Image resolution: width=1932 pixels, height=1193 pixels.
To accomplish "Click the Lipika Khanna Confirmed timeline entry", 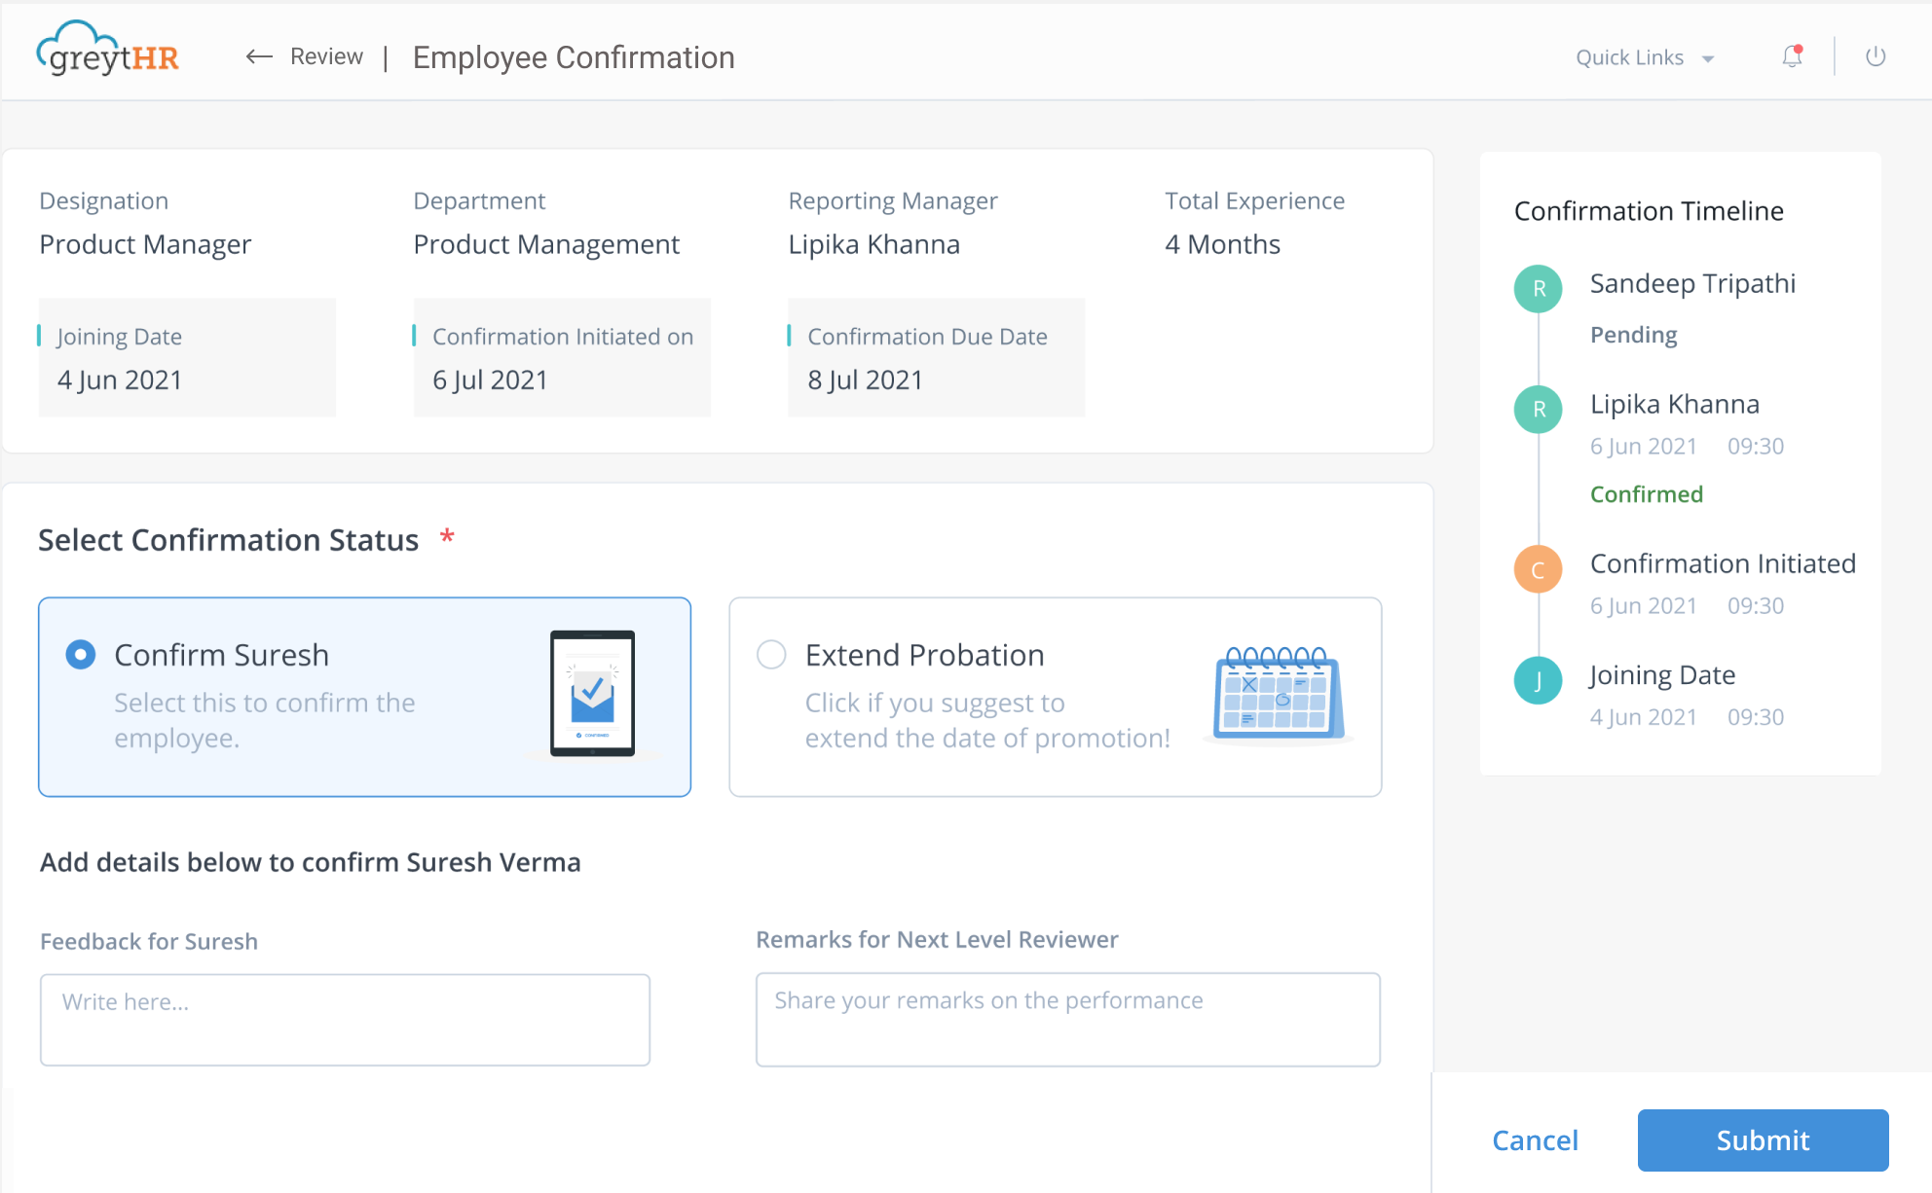I will 1685,447.
